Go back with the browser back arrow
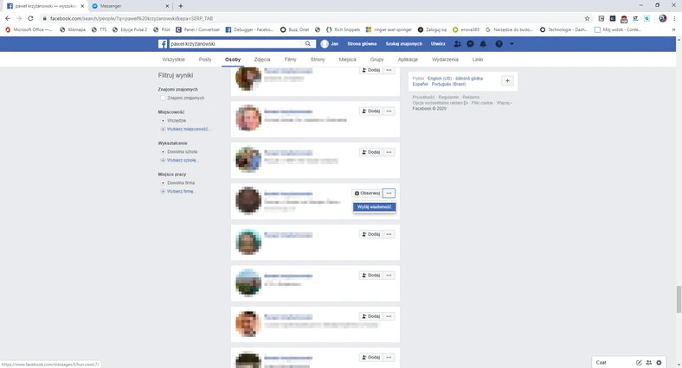The width and height of the screenshot is (682, 368). (8, 18)
